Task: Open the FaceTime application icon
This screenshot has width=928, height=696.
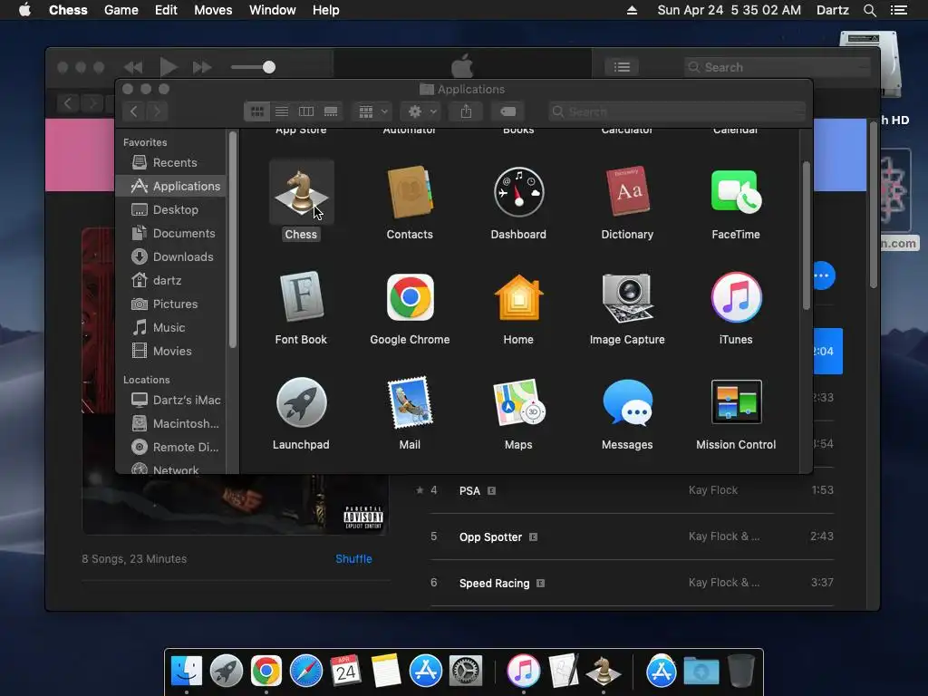Action: pos(736,192)
